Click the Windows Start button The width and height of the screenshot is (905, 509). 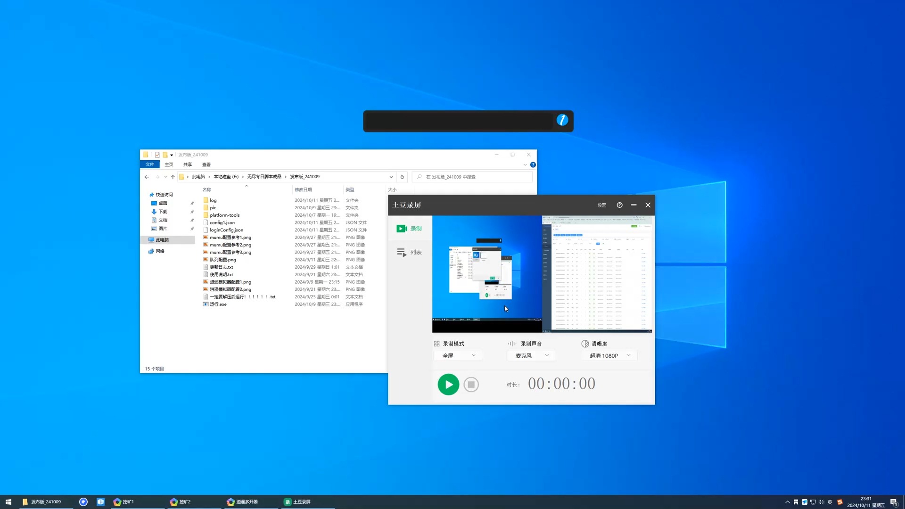tap(8, 502)
